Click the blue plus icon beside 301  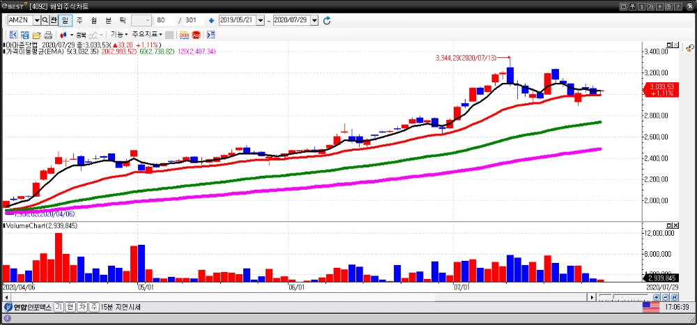coord(211,20)
